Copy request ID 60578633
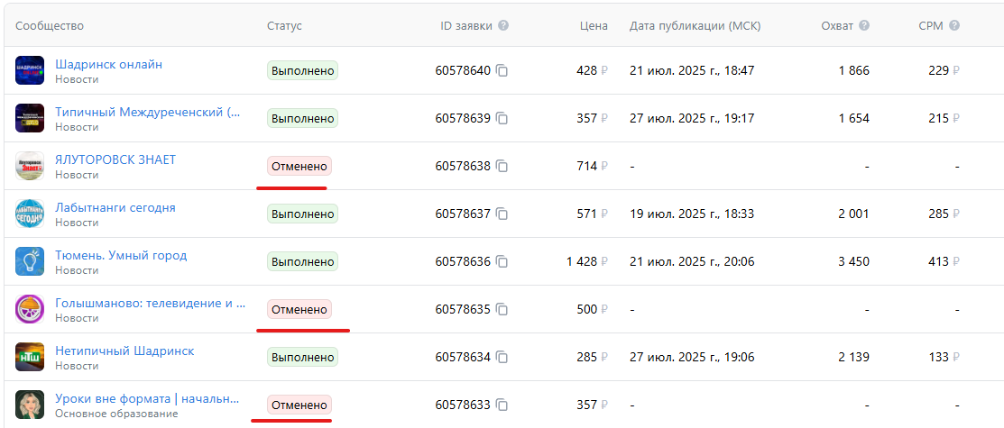Viewport: 1004px width, 428px height. 502,405
